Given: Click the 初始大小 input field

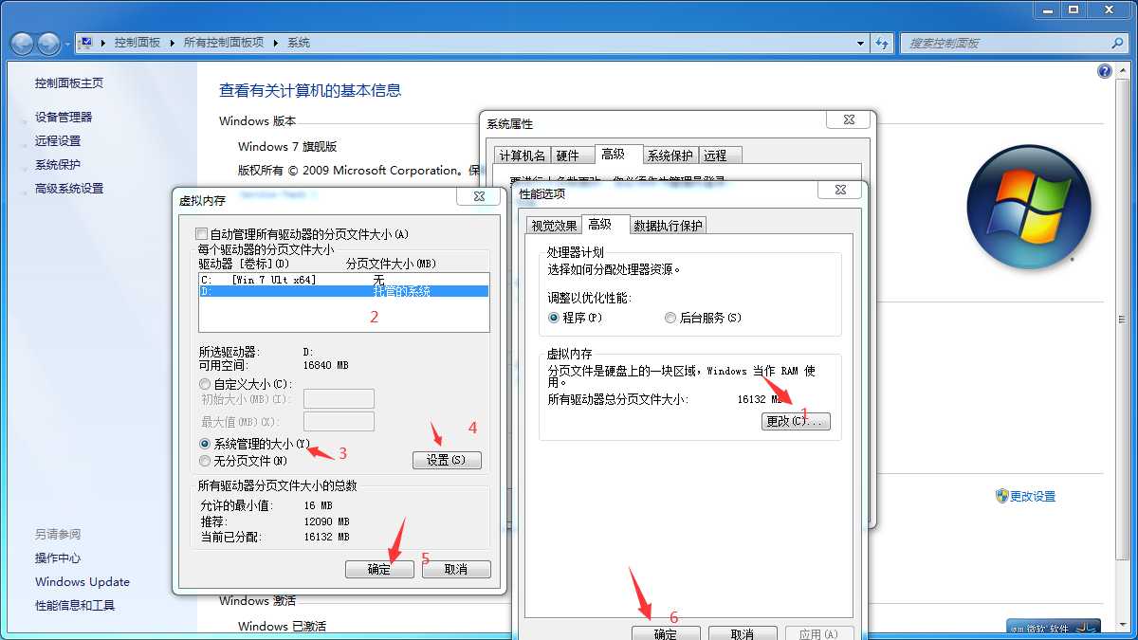Looking at the screenshot, I should pos(339,398).
